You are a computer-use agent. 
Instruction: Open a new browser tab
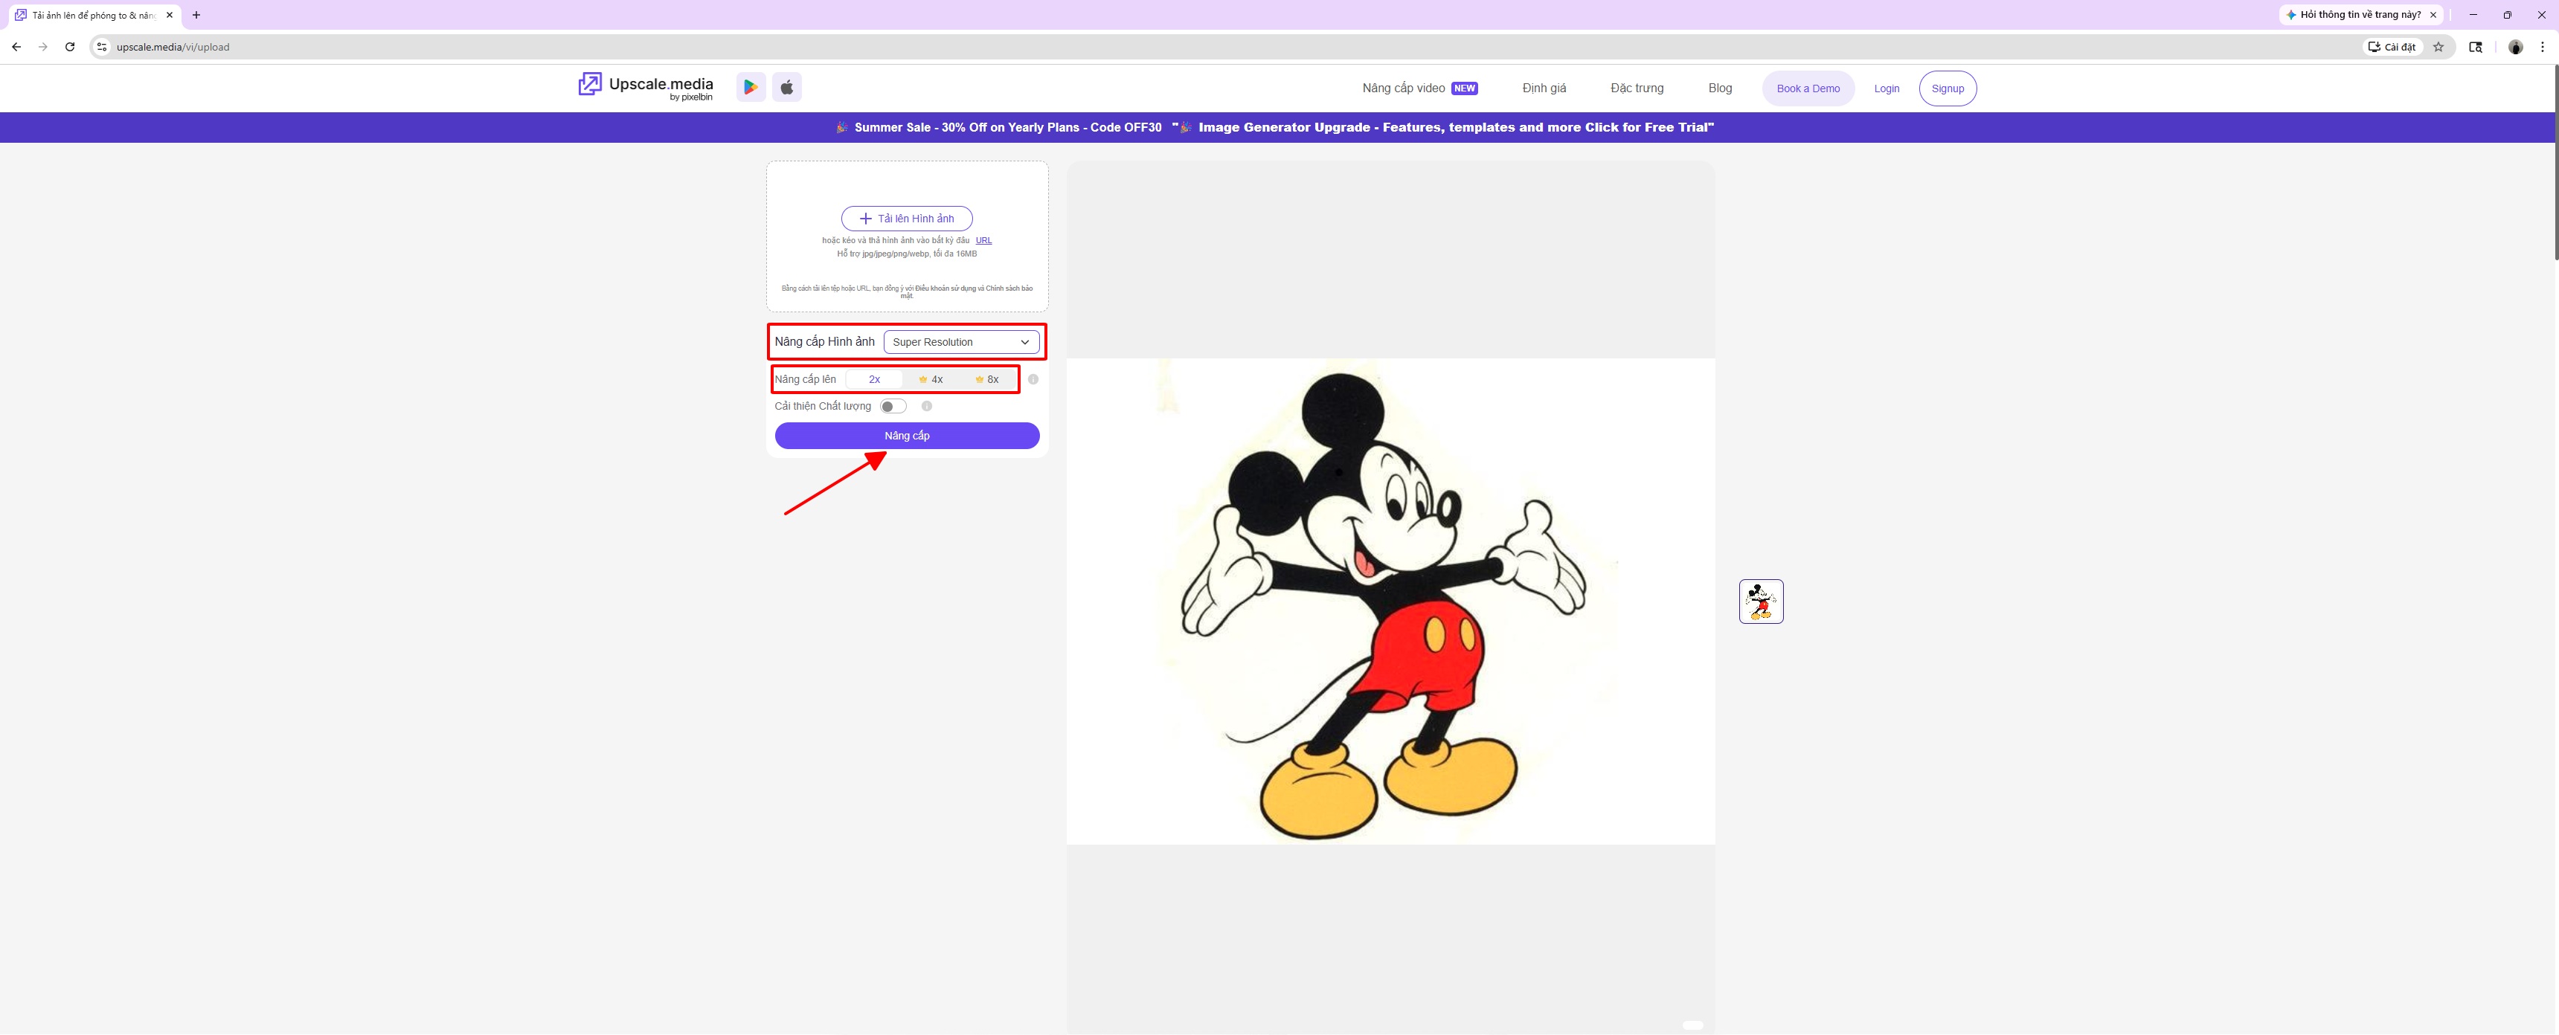pos(196,15)
